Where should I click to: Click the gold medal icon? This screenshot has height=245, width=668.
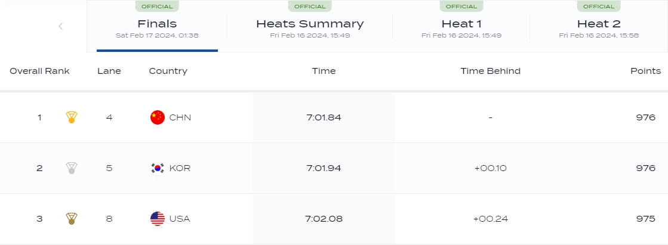72,117
